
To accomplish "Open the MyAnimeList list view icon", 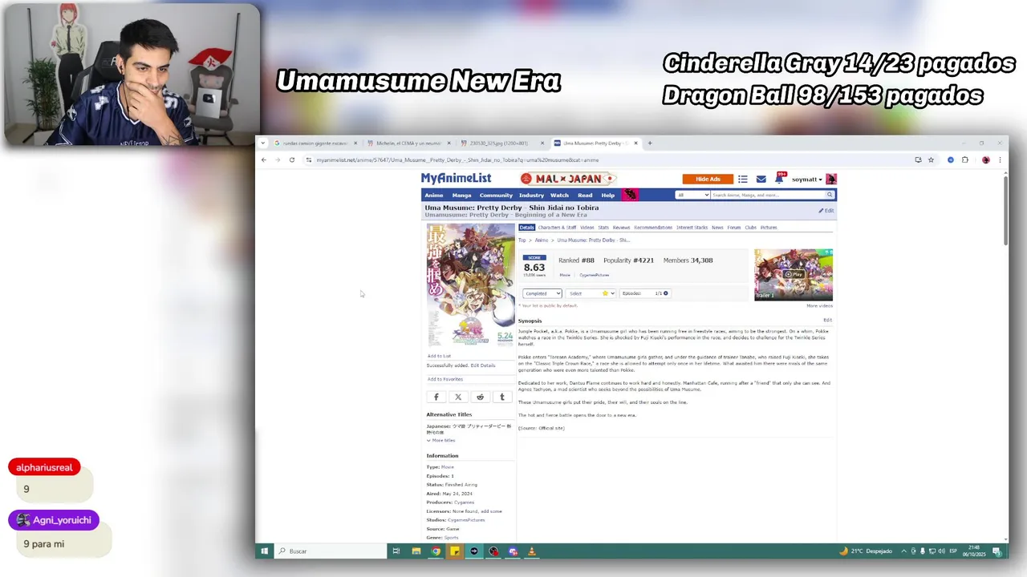I will [x=743, y=179].
